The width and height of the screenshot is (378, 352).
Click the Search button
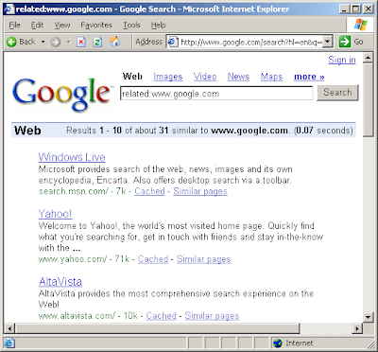point(337,93)
